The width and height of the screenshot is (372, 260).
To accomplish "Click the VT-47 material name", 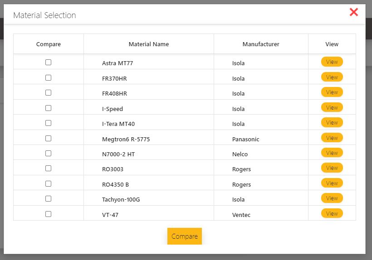I will [x=110, y=215].
